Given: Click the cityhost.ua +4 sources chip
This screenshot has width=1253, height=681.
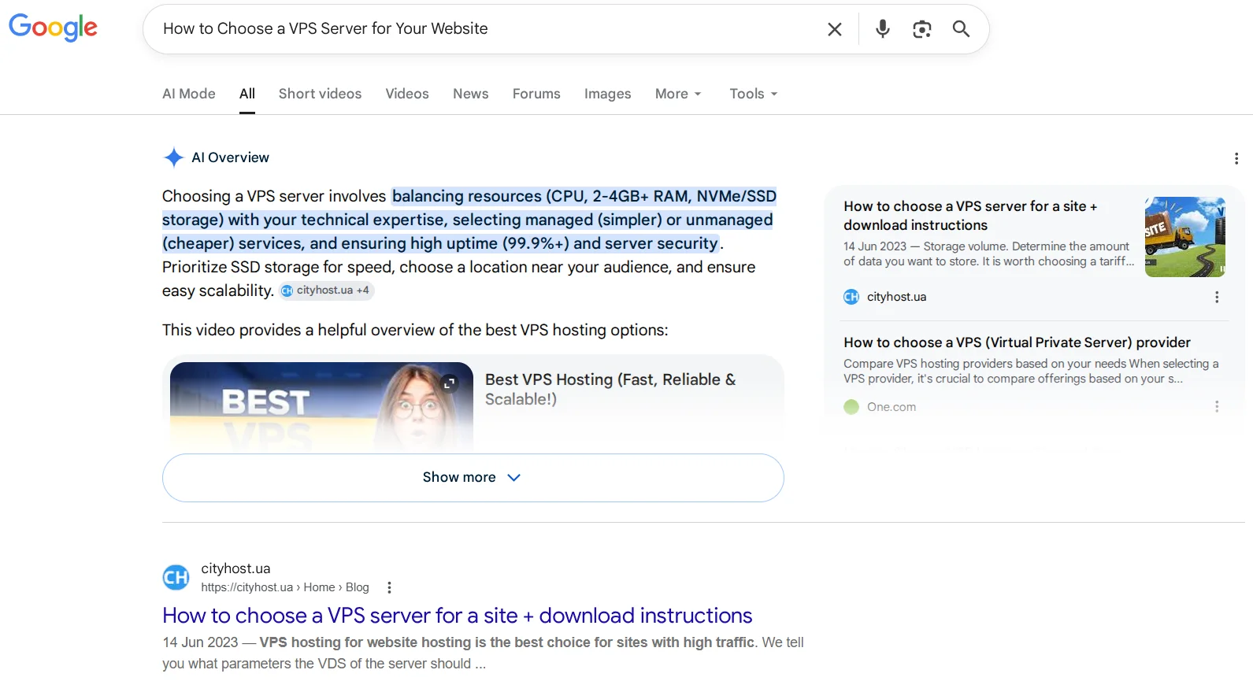Looking at the screenshot, I should pos(326,291).
